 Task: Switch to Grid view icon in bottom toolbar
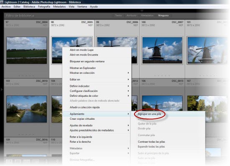click(x=9, y=161)
